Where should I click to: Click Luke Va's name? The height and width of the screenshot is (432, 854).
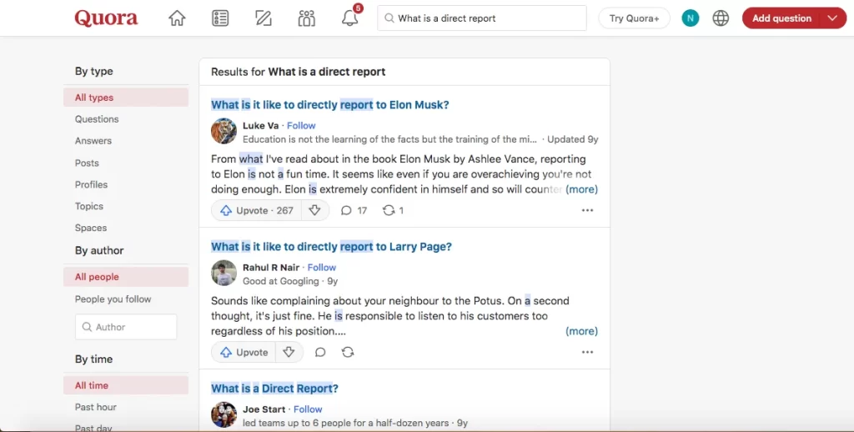(261, 125)
